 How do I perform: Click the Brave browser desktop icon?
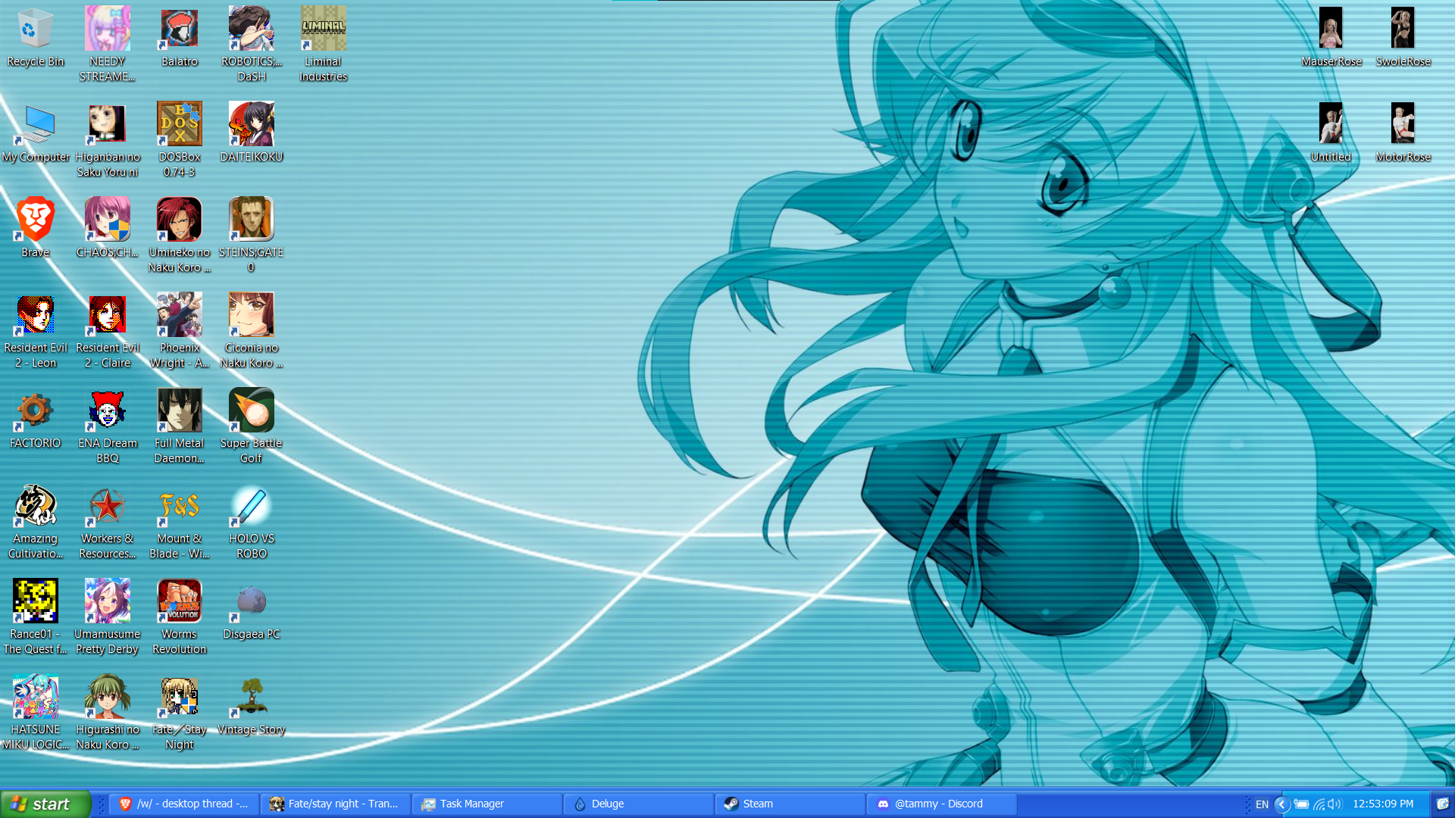point(35,220)
